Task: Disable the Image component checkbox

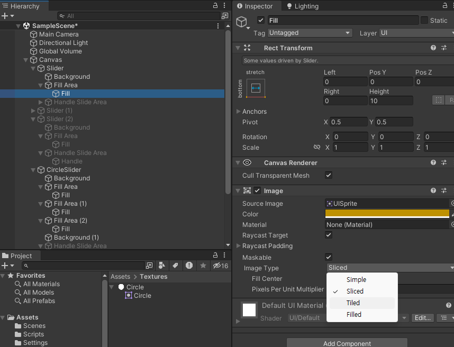Action: [257, 190]
